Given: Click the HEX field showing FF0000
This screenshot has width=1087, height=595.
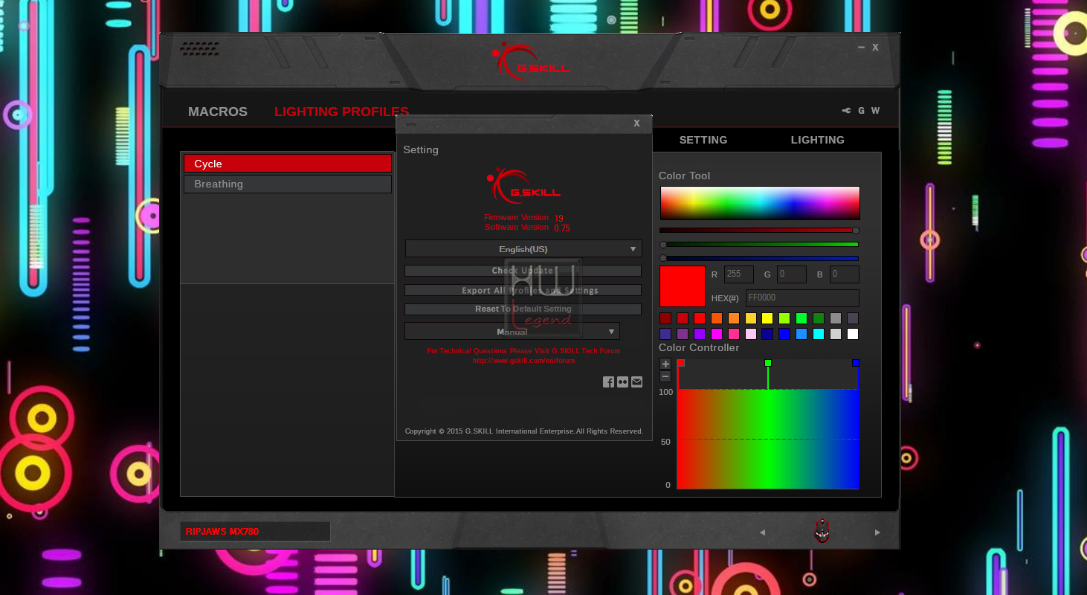Looking at the screenshot, I should coord(802,298).
